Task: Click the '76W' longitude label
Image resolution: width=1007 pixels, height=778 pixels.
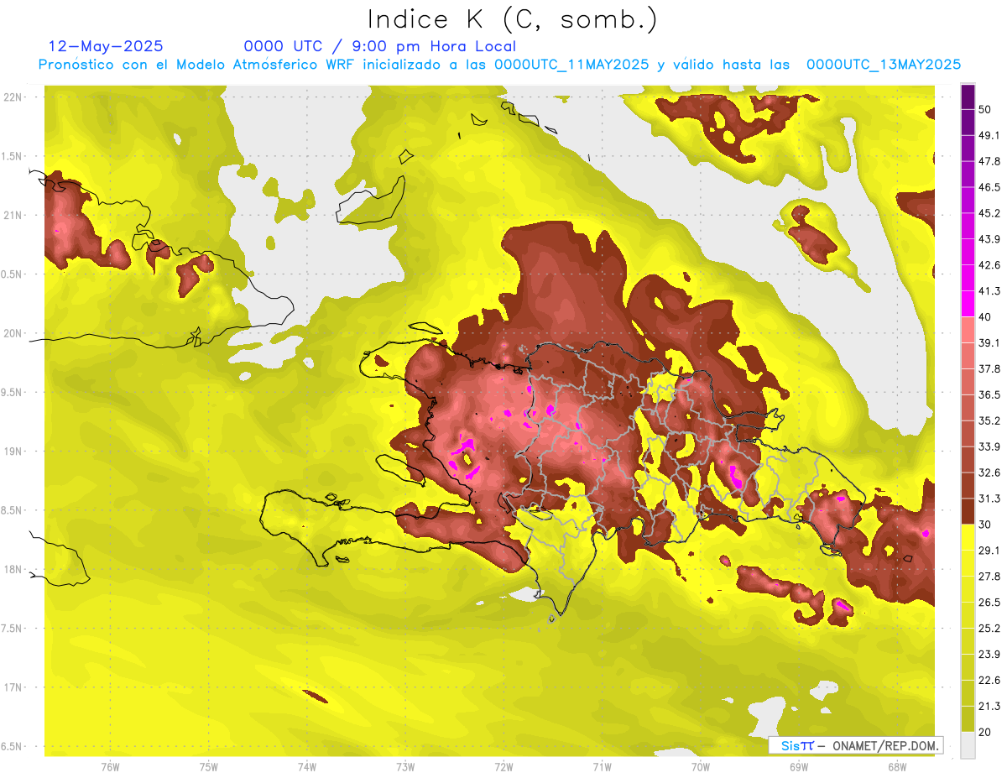Action: point(110,767)
